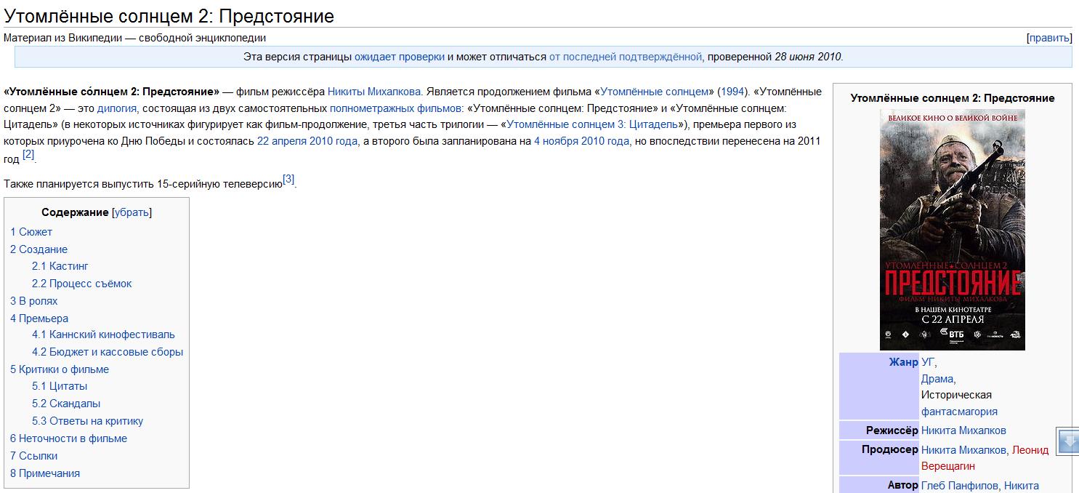Open Никита Михалков link in Режиссёр row
The height and width of the screenshot is (493, 1079).
(963, 430)
